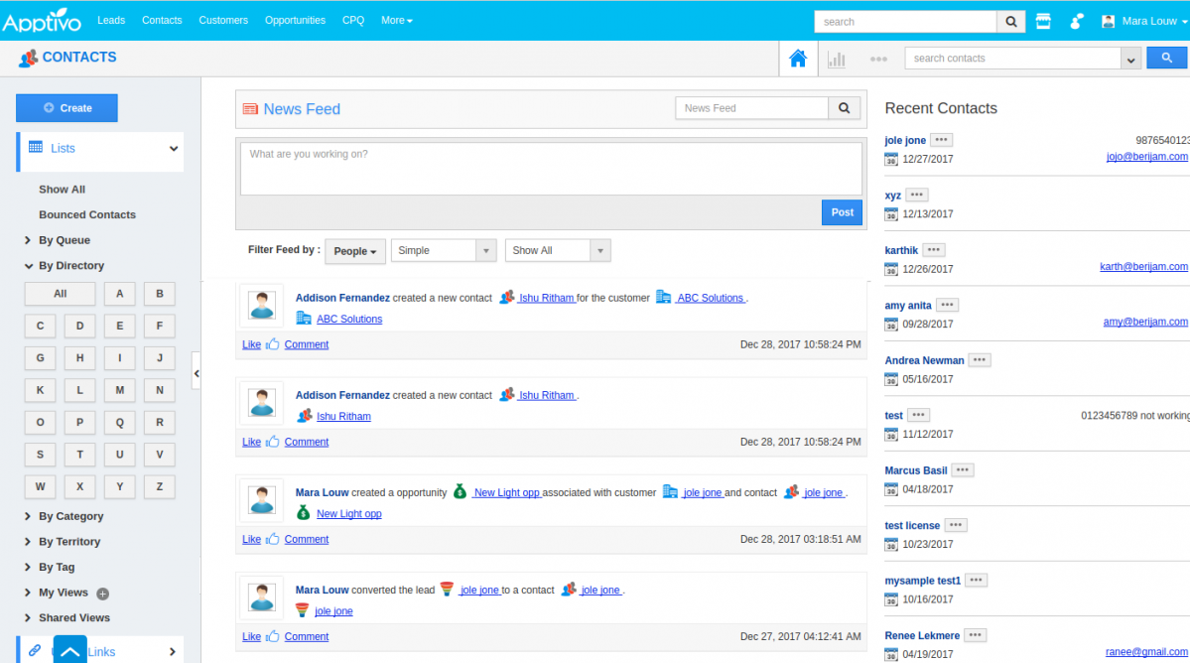
Task: Open karth@berijam.com email link
Action: pyautogui.click(x=1143, y=267)
